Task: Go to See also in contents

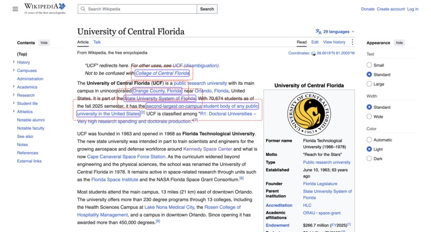Action: (25, 137)
